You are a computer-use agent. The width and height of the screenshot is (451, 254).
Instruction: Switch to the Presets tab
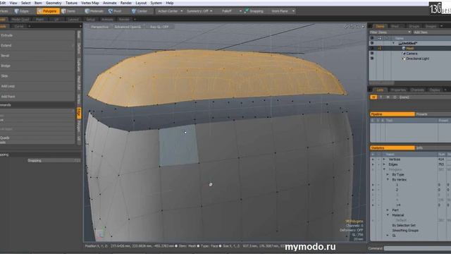click(x=421, y=114)
